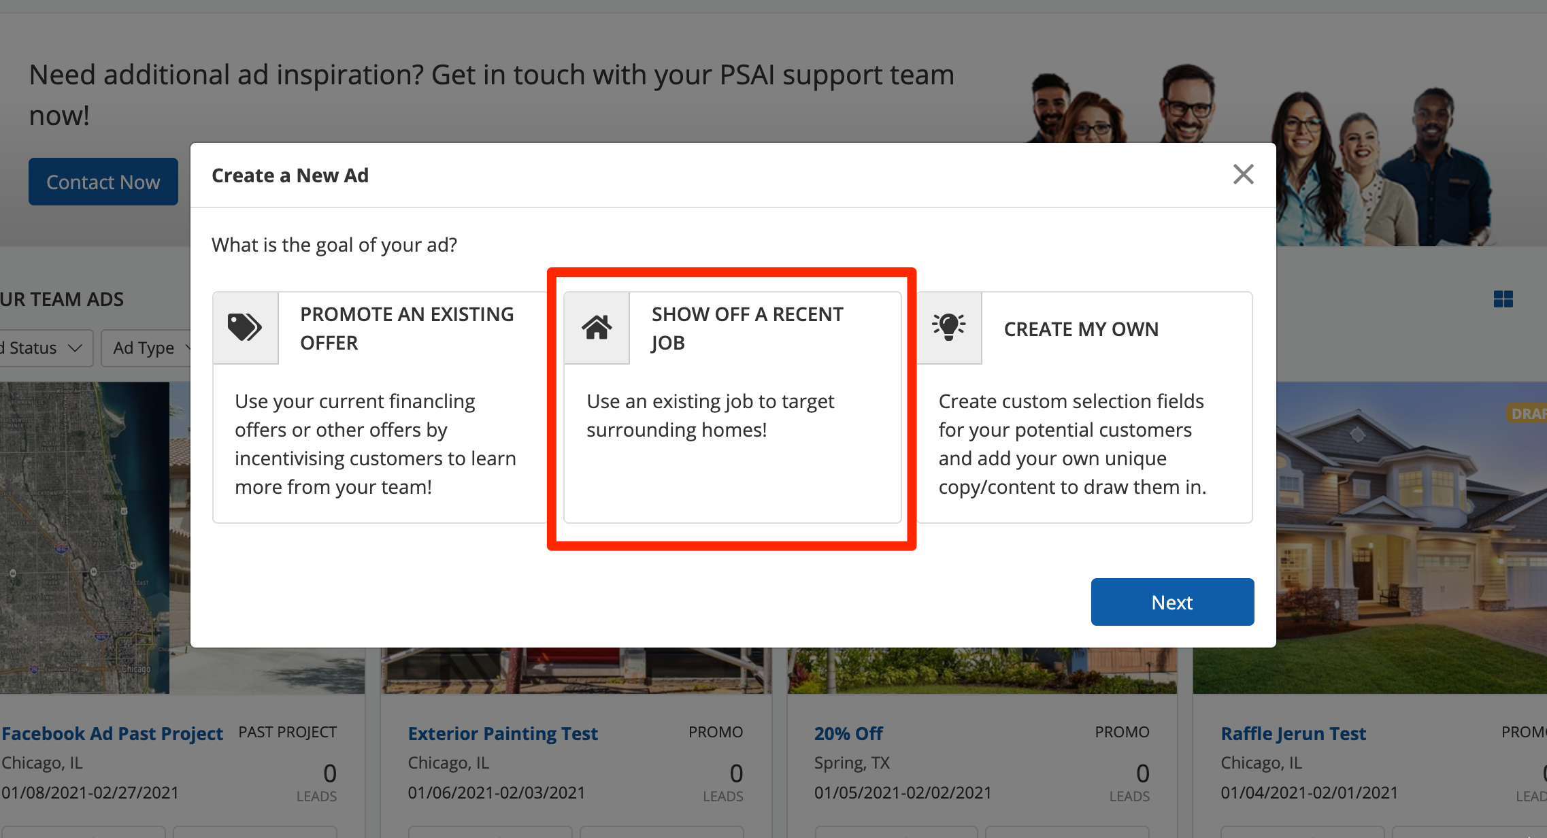Pick the Create My Own goal card
Screen dimensions: 1547x838
tap(1084, 407)
